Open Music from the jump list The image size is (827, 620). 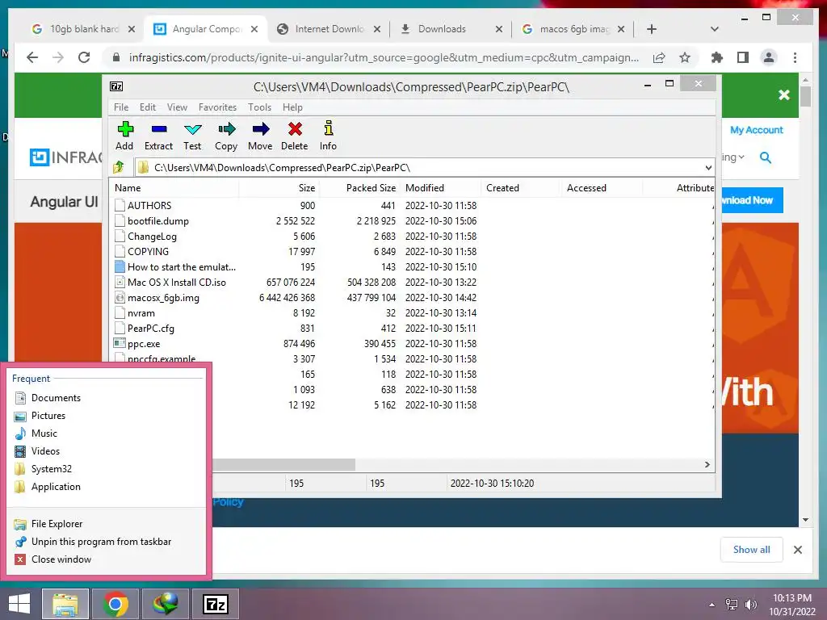click(x=106, y=434)
